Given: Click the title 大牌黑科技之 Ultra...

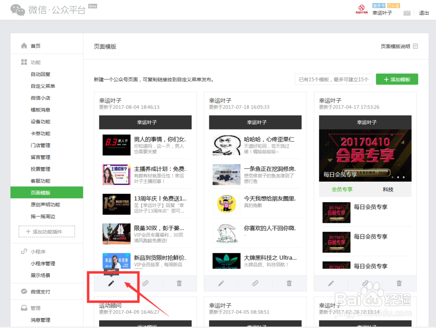Looking at the screenshot, I should (270, 258).
